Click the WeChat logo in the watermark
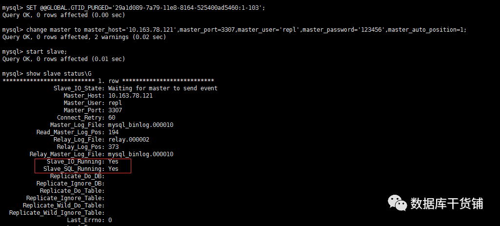 click(x=397, y=203)
